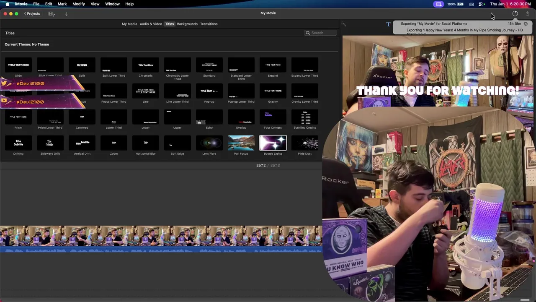Select the Horizontal Blur title
Viewport: 536px width, 302px height.
(146, 143)
